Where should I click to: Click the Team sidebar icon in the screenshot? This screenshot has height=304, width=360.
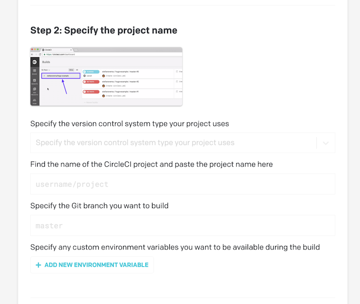pos(34,101)
